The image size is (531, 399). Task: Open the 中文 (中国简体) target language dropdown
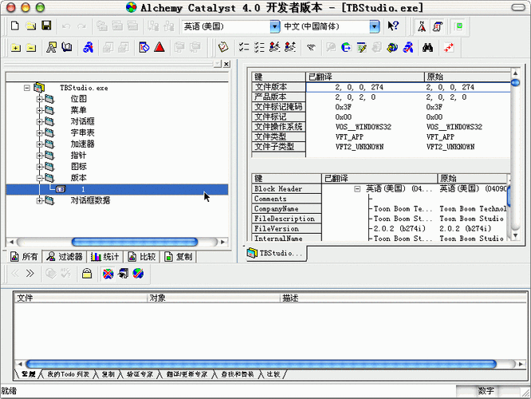tap(374, 26)
